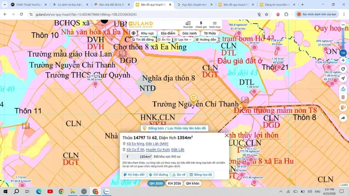This screenshot has height=196, width=349.
Task: Click the Chrome address bar URL
Action: (x=86, y=14)
